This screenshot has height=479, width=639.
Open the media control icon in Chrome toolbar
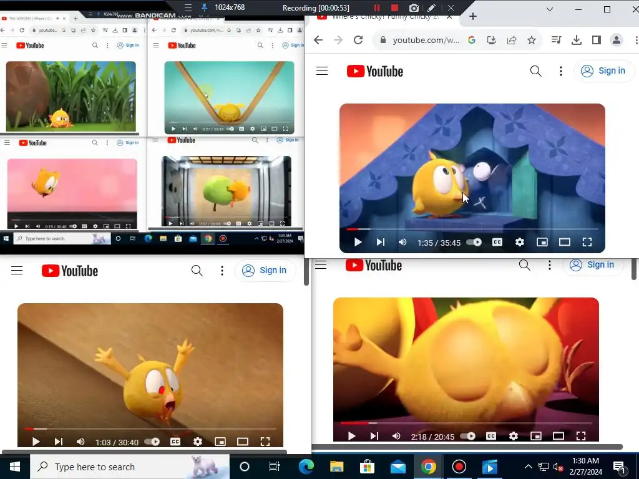[x=556, y=40]
